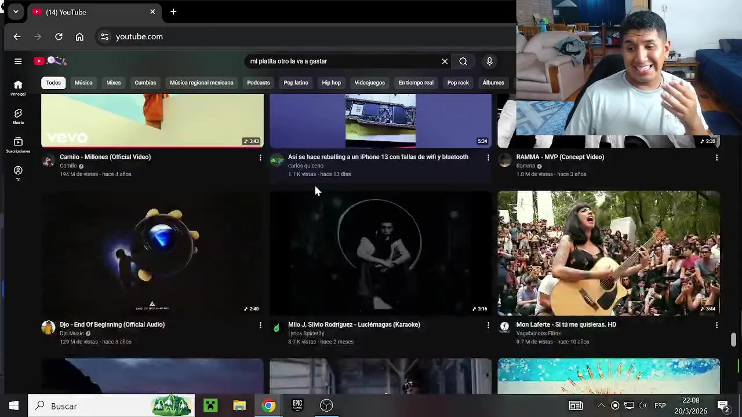Open options for Luciérnagas Karaoke video
This screenshot has width=742, height=417.
click(488, 325)
